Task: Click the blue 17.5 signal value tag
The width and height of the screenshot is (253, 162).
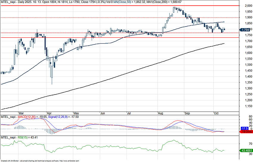Action: pyautogui.click(x=245, y=128)
